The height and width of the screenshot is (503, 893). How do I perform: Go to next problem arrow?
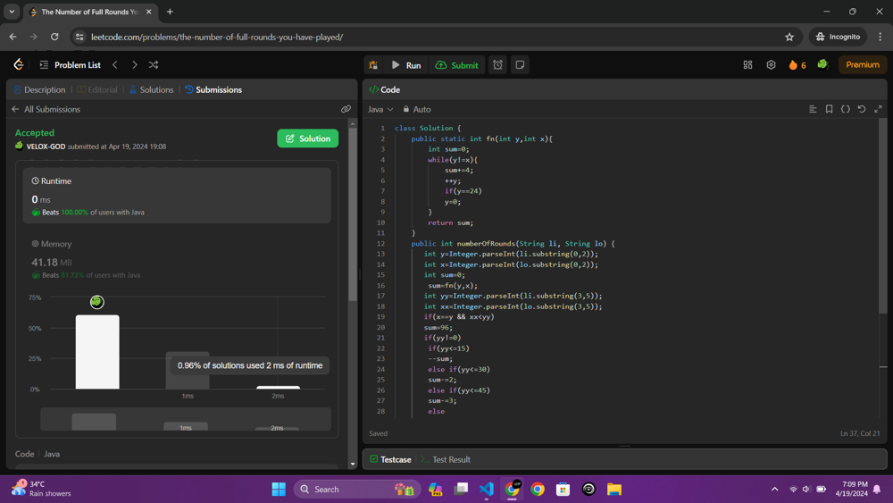click(135, 65)
